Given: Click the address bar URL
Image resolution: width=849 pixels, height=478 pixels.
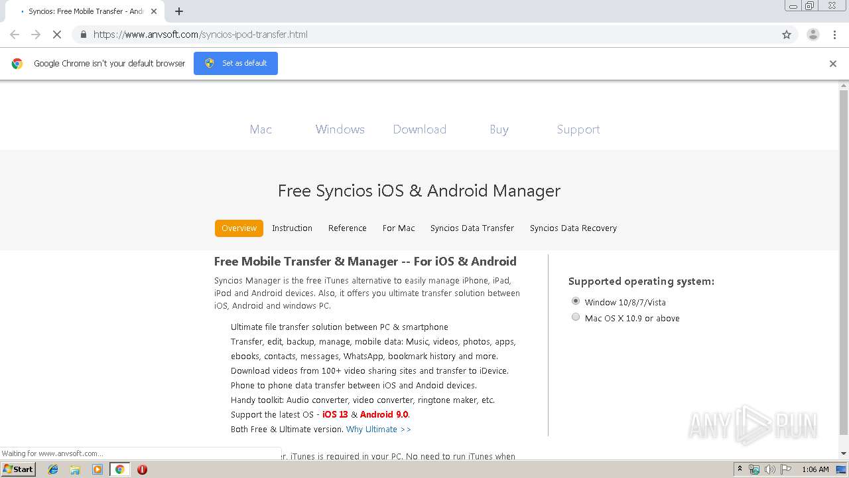Looking at the screenshot, I should [x=200, y=35].
